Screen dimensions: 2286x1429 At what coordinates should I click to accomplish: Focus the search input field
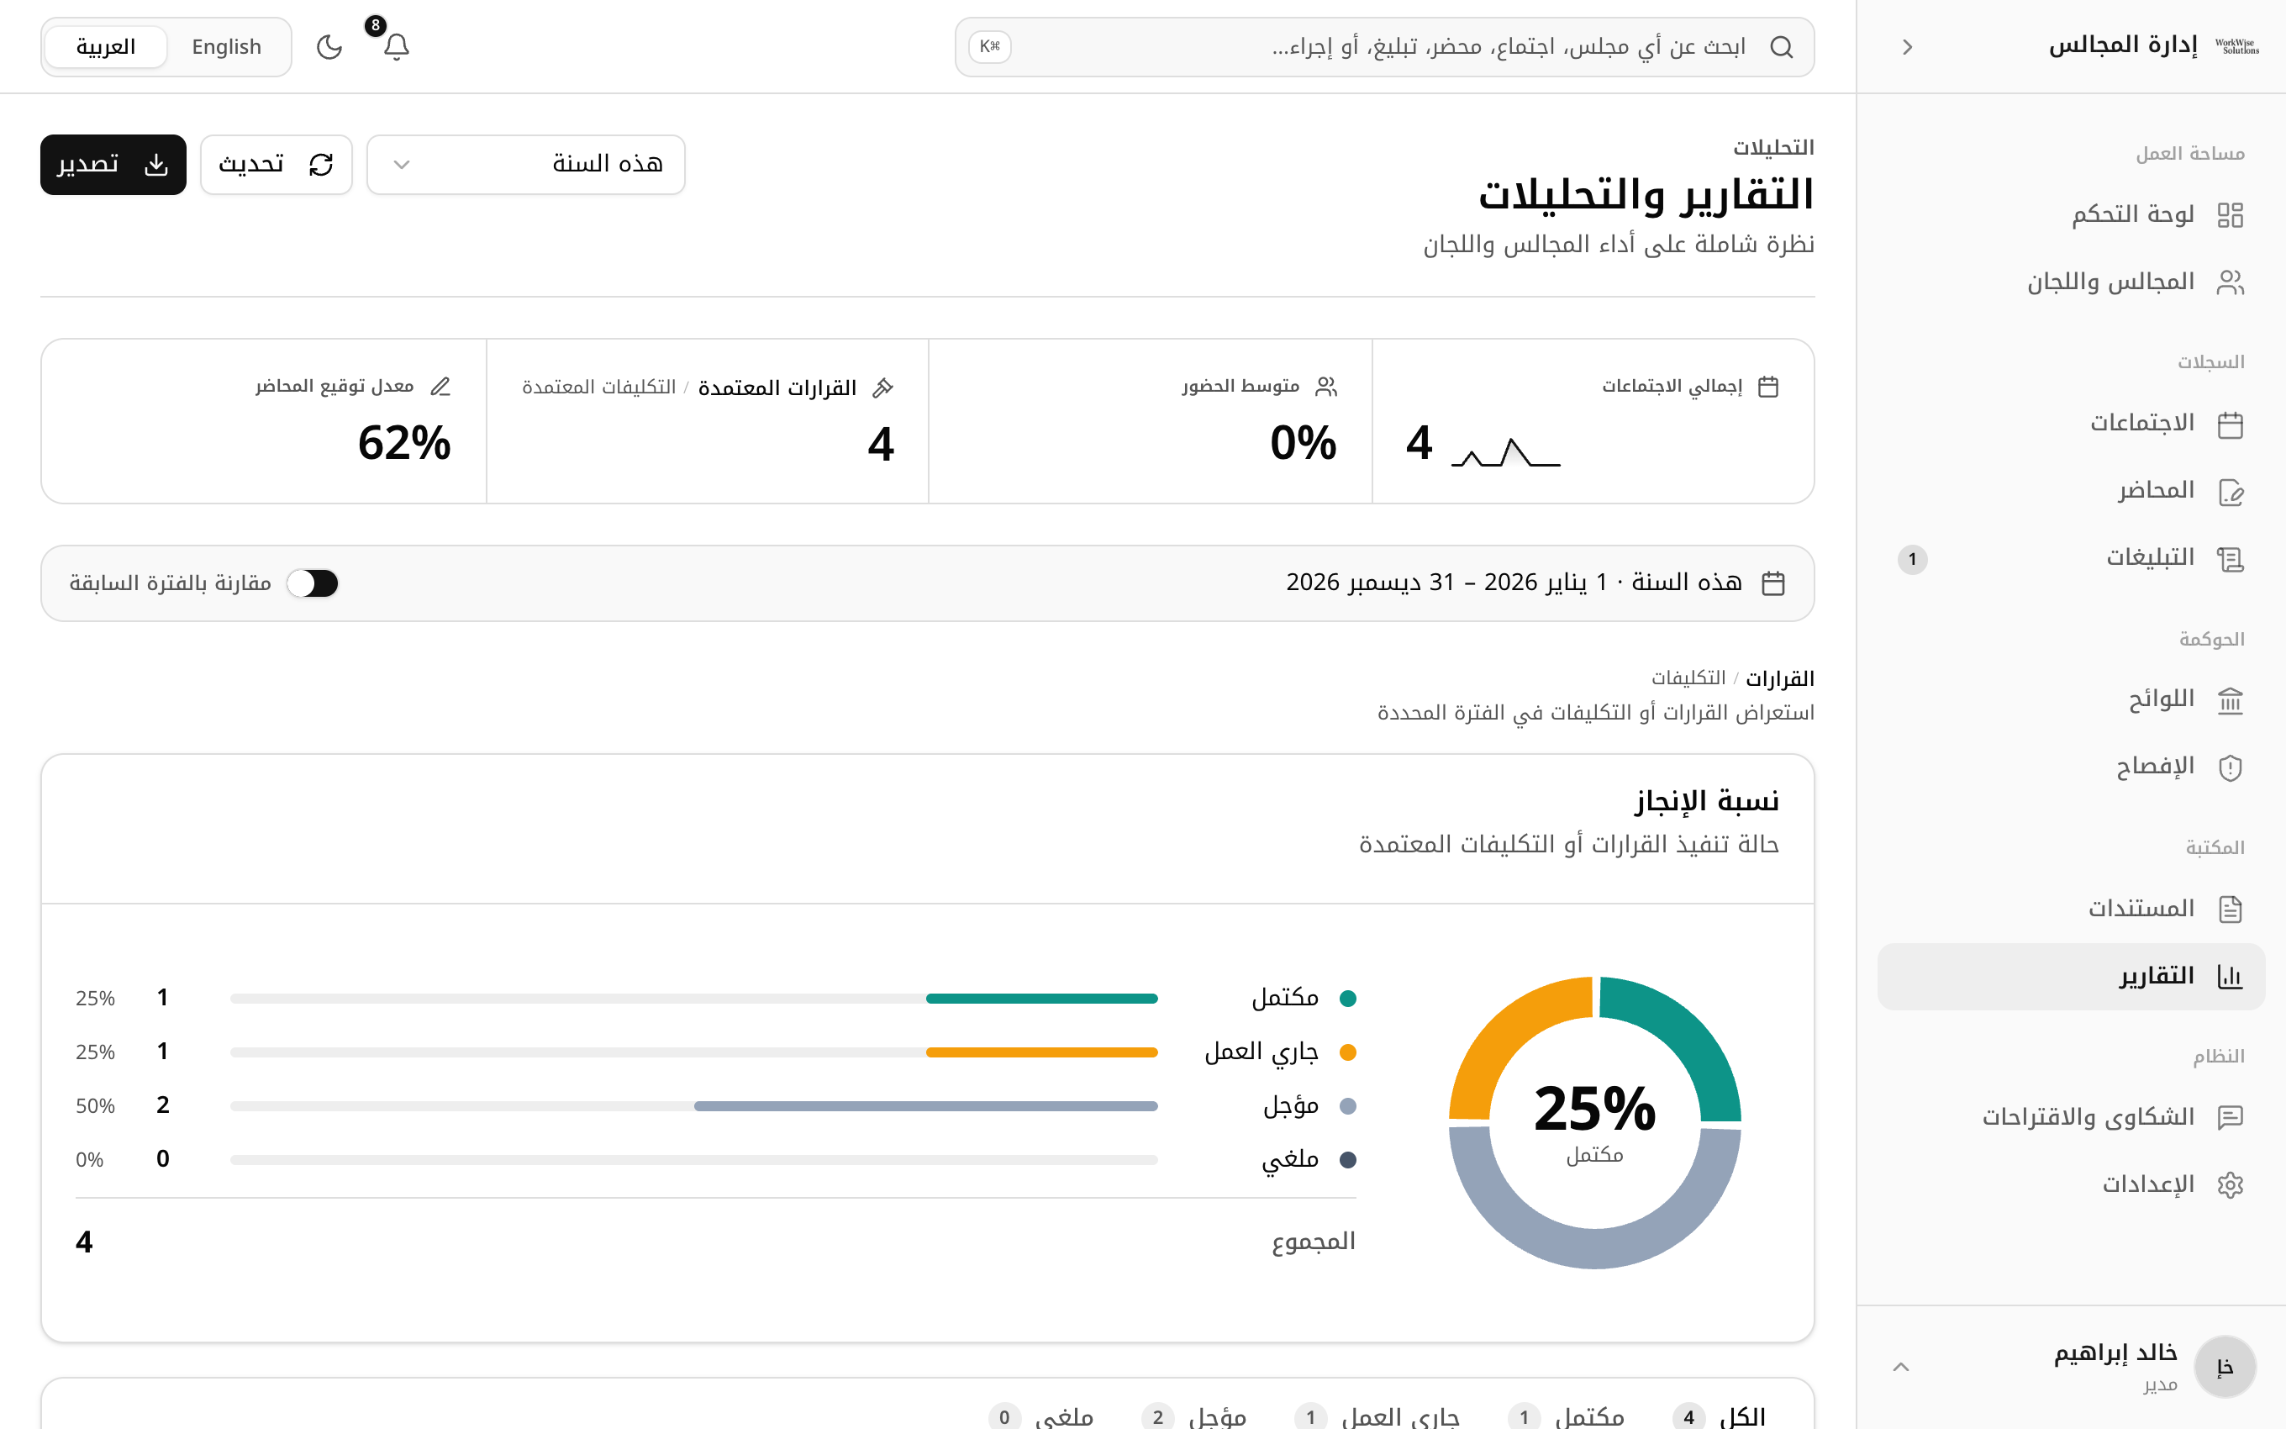(x=1384, y=46)
